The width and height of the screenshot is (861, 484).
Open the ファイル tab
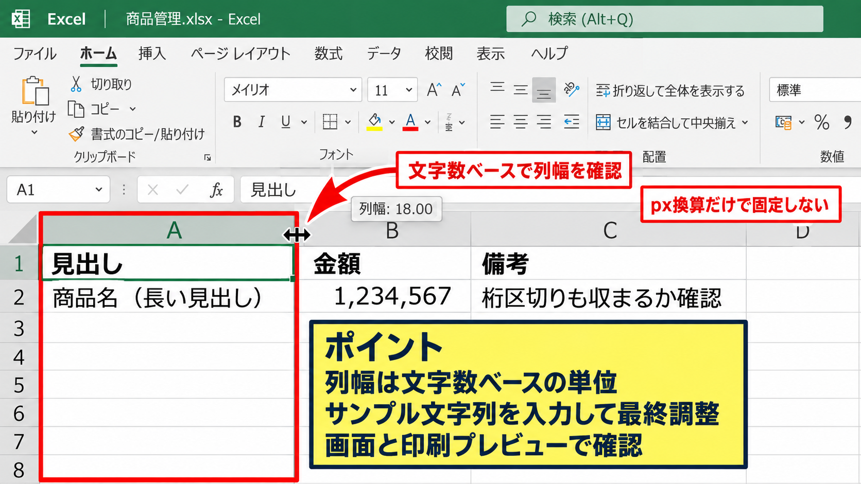coord(35,53)
